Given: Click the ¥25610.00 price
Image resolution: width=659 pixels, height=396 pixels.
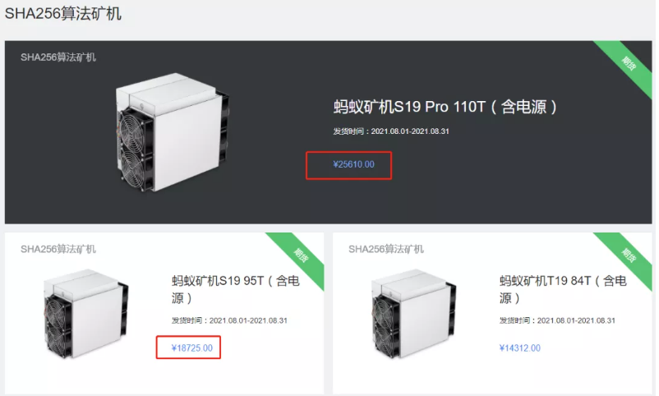Looking at the screenshot, I should pos(353,164).
